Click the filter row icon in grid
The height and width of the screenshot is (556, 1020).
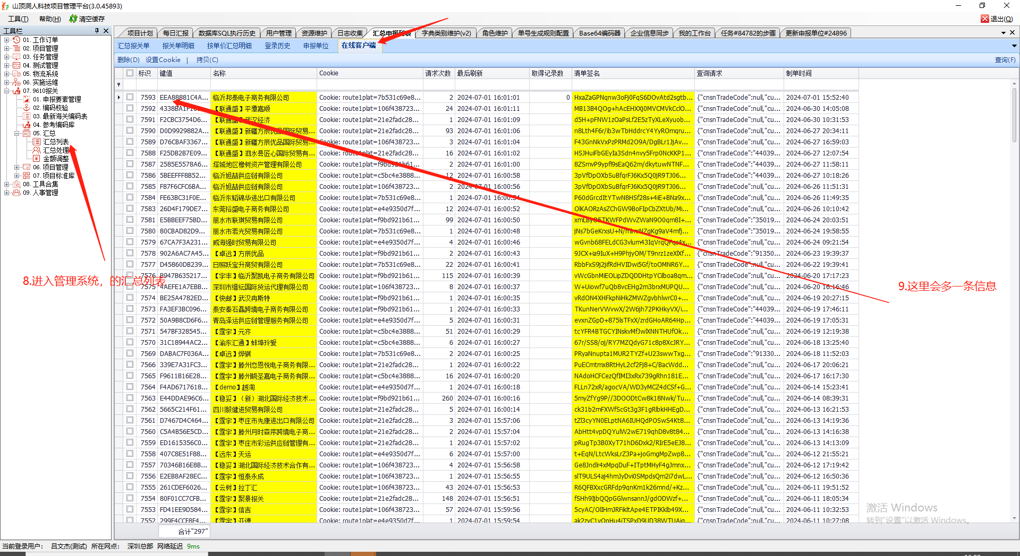point(119,85)
